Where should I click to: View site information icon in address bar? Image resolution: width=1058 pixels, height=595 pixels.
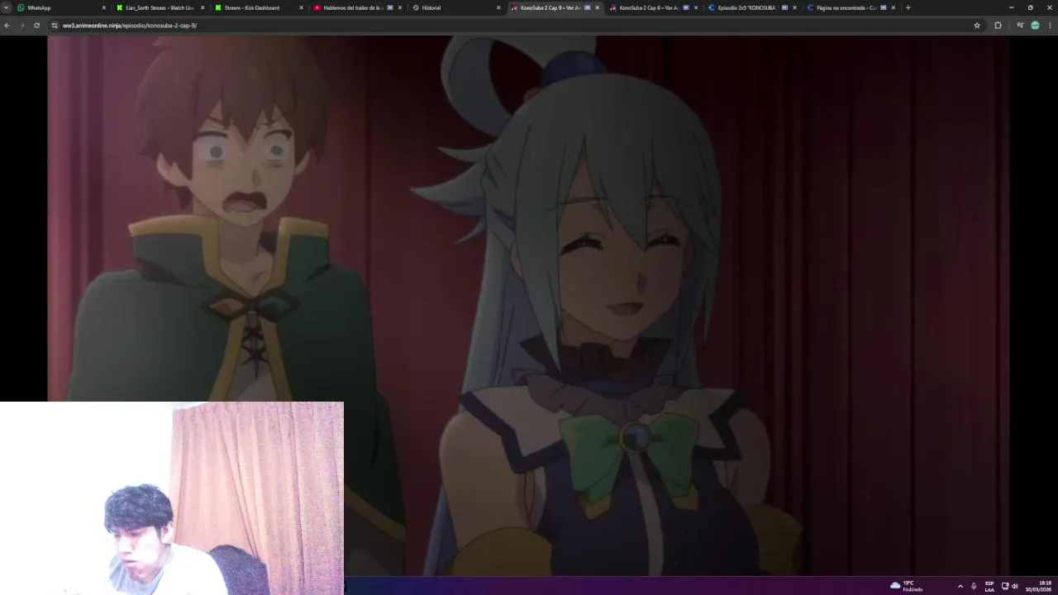pyautogui.click(x=55, y=26)
